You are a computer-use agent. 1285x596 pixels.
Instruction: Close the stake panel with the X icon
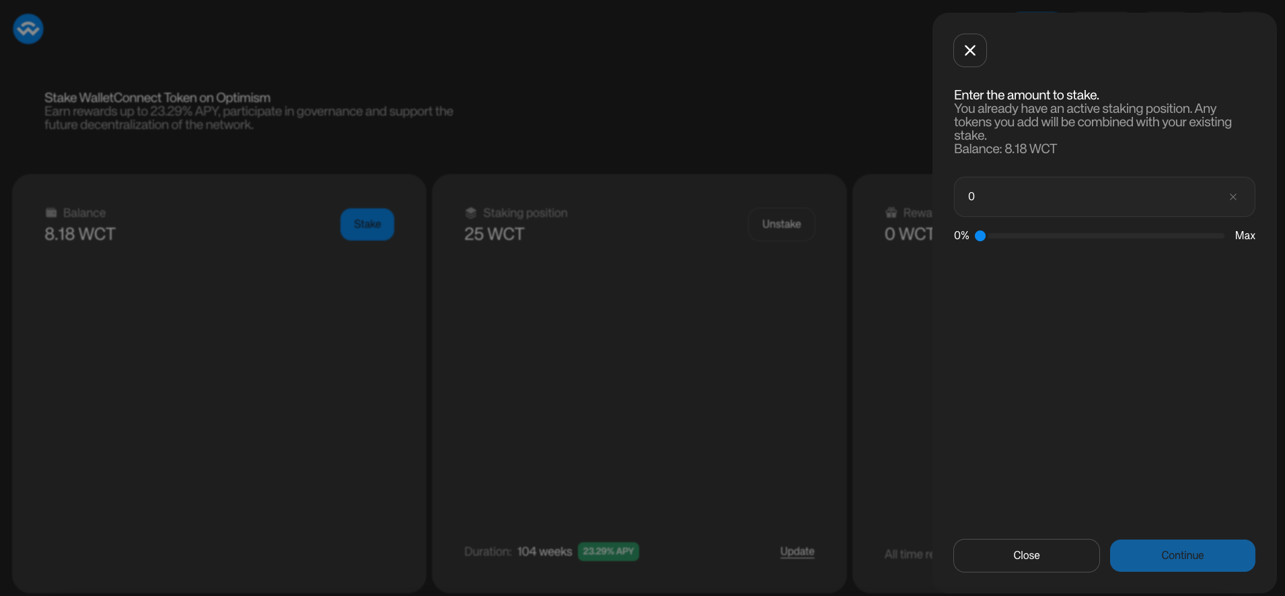[969, 50]
